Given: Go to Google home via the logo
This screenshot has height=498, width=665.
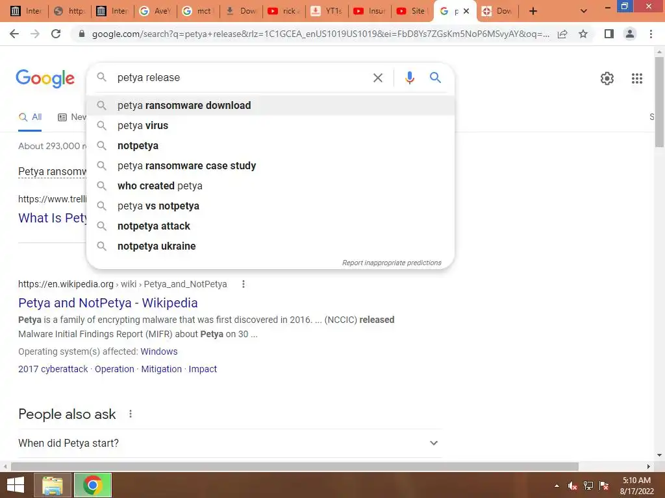Looking at the screenshot, I should point(45,78).
